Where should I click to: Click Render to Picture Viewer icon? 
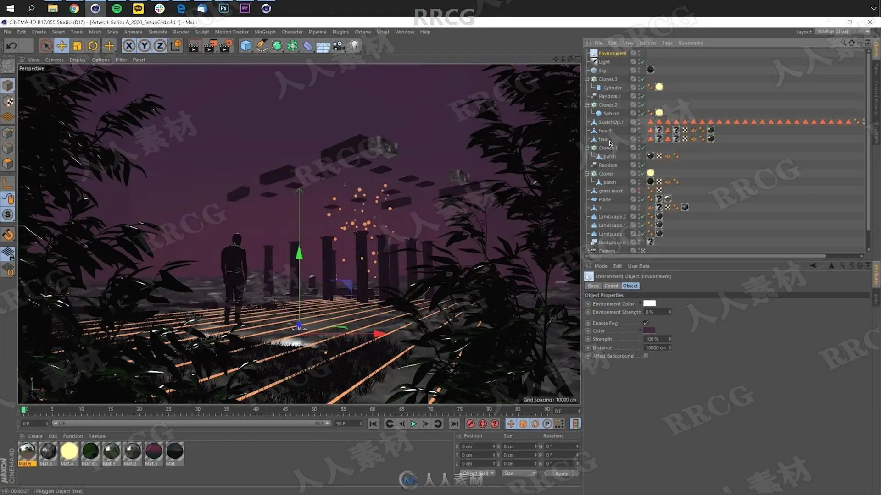210,46
